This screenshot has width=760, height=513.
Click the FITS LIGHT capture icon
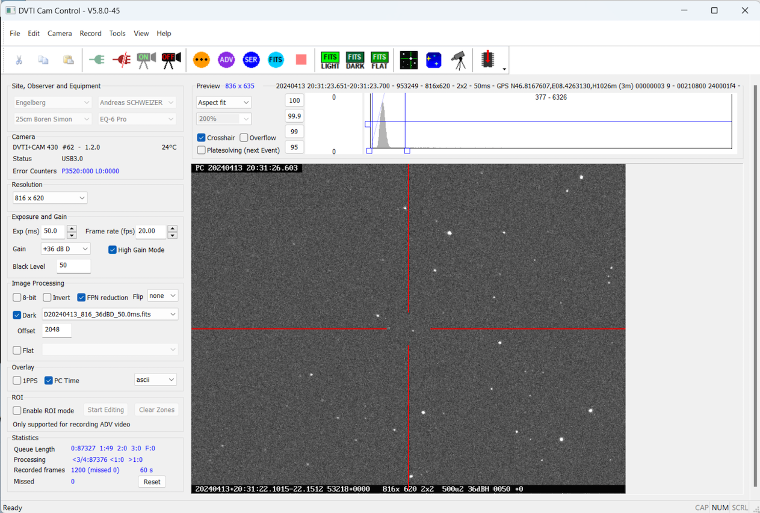[x=330, y=60]
